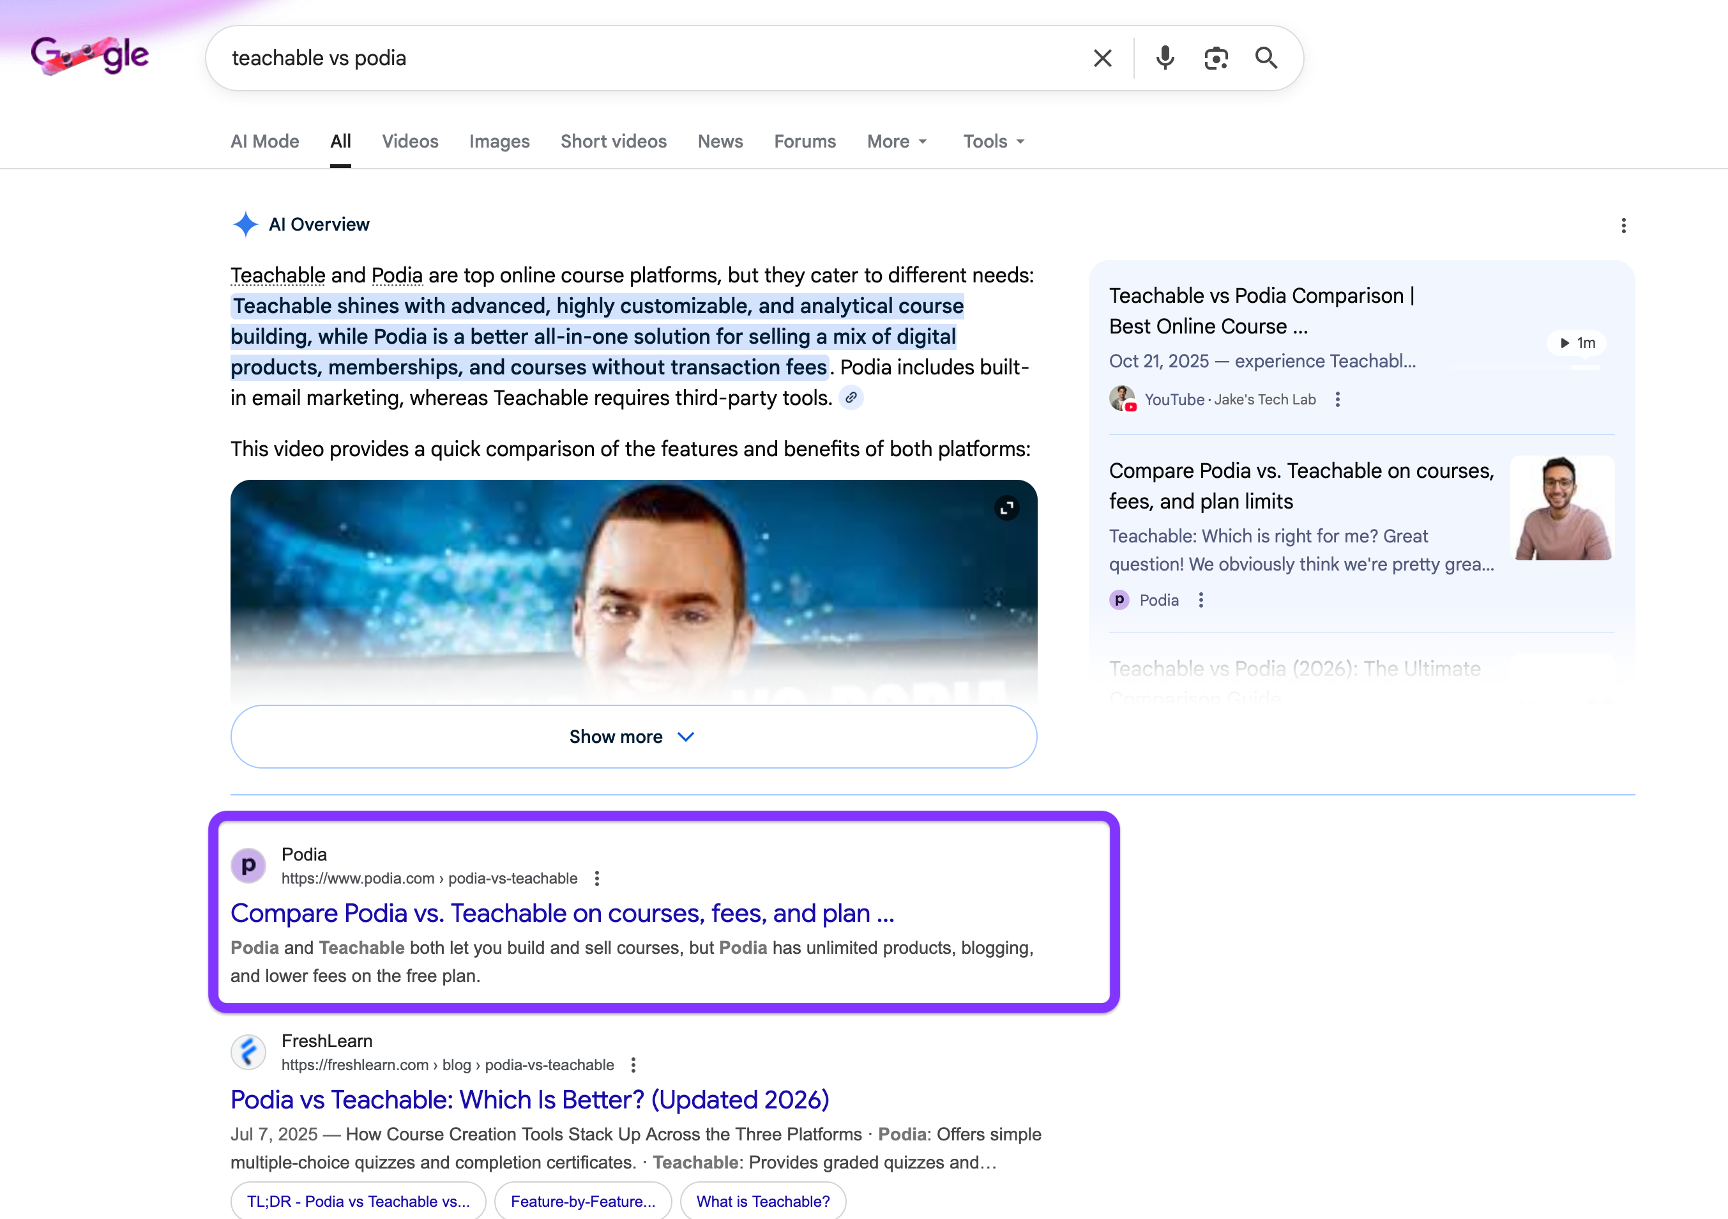1728x1219 pixels.
Task: Switch to the Videos tab
Action: coord(409,142)
